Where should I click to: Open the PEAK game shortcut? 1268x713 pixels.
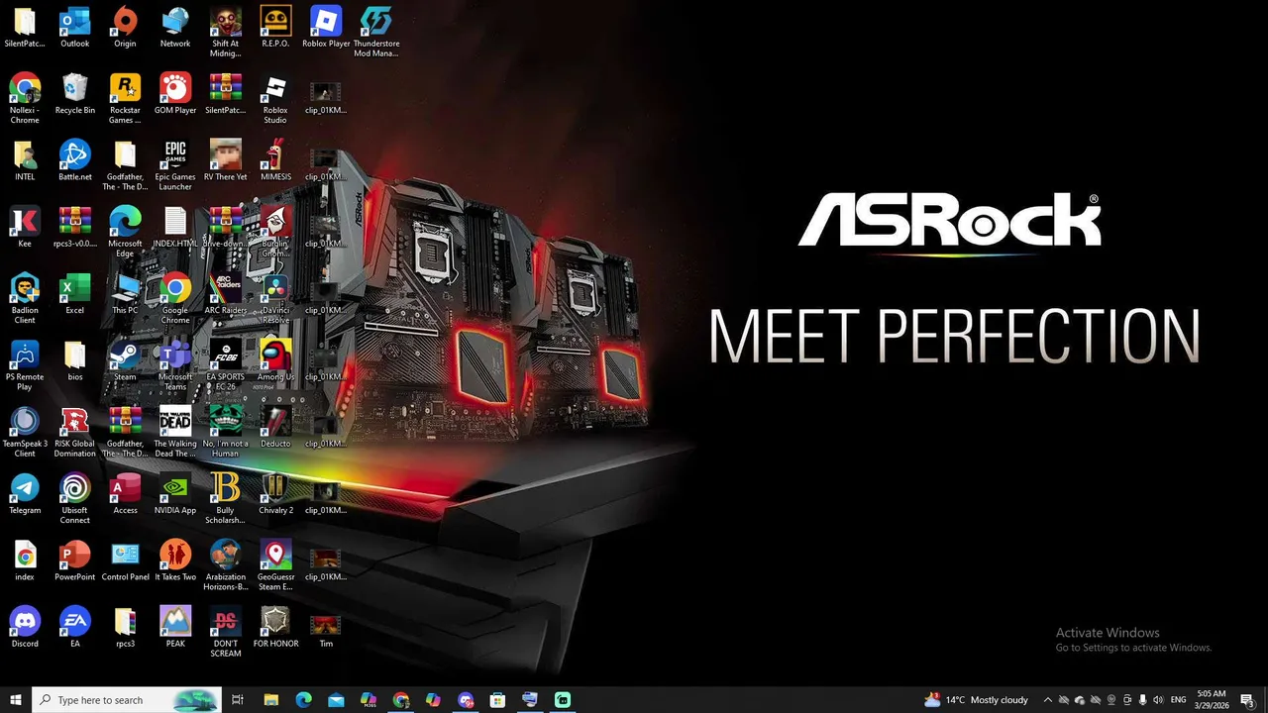tap(175, 626)
